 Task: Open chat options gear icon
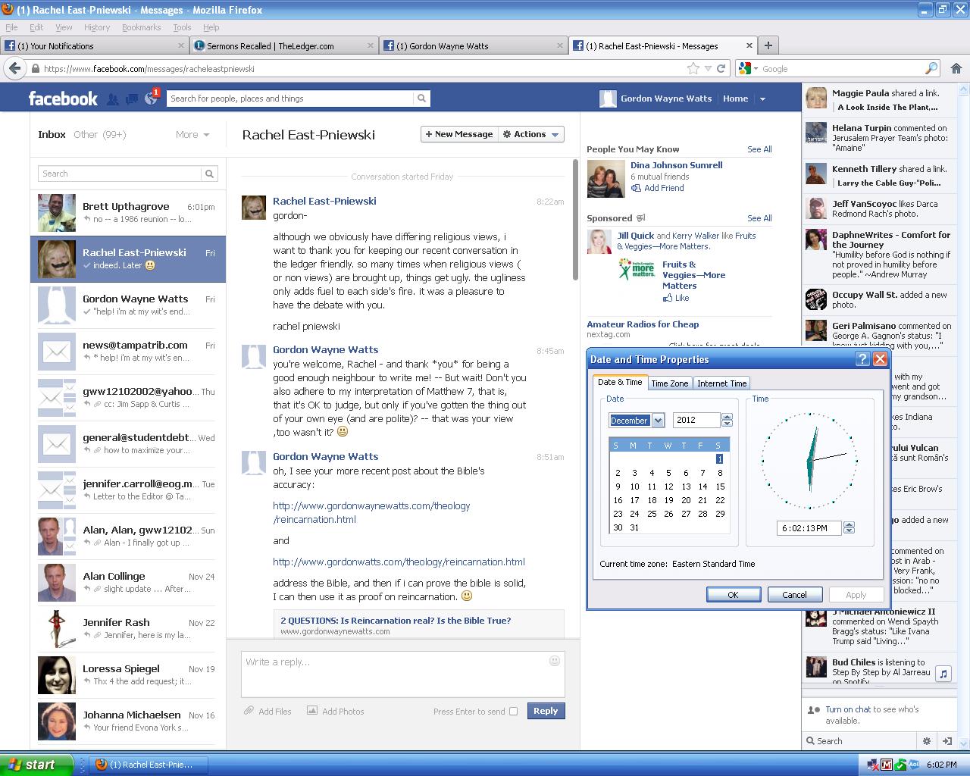click(926, 741)
